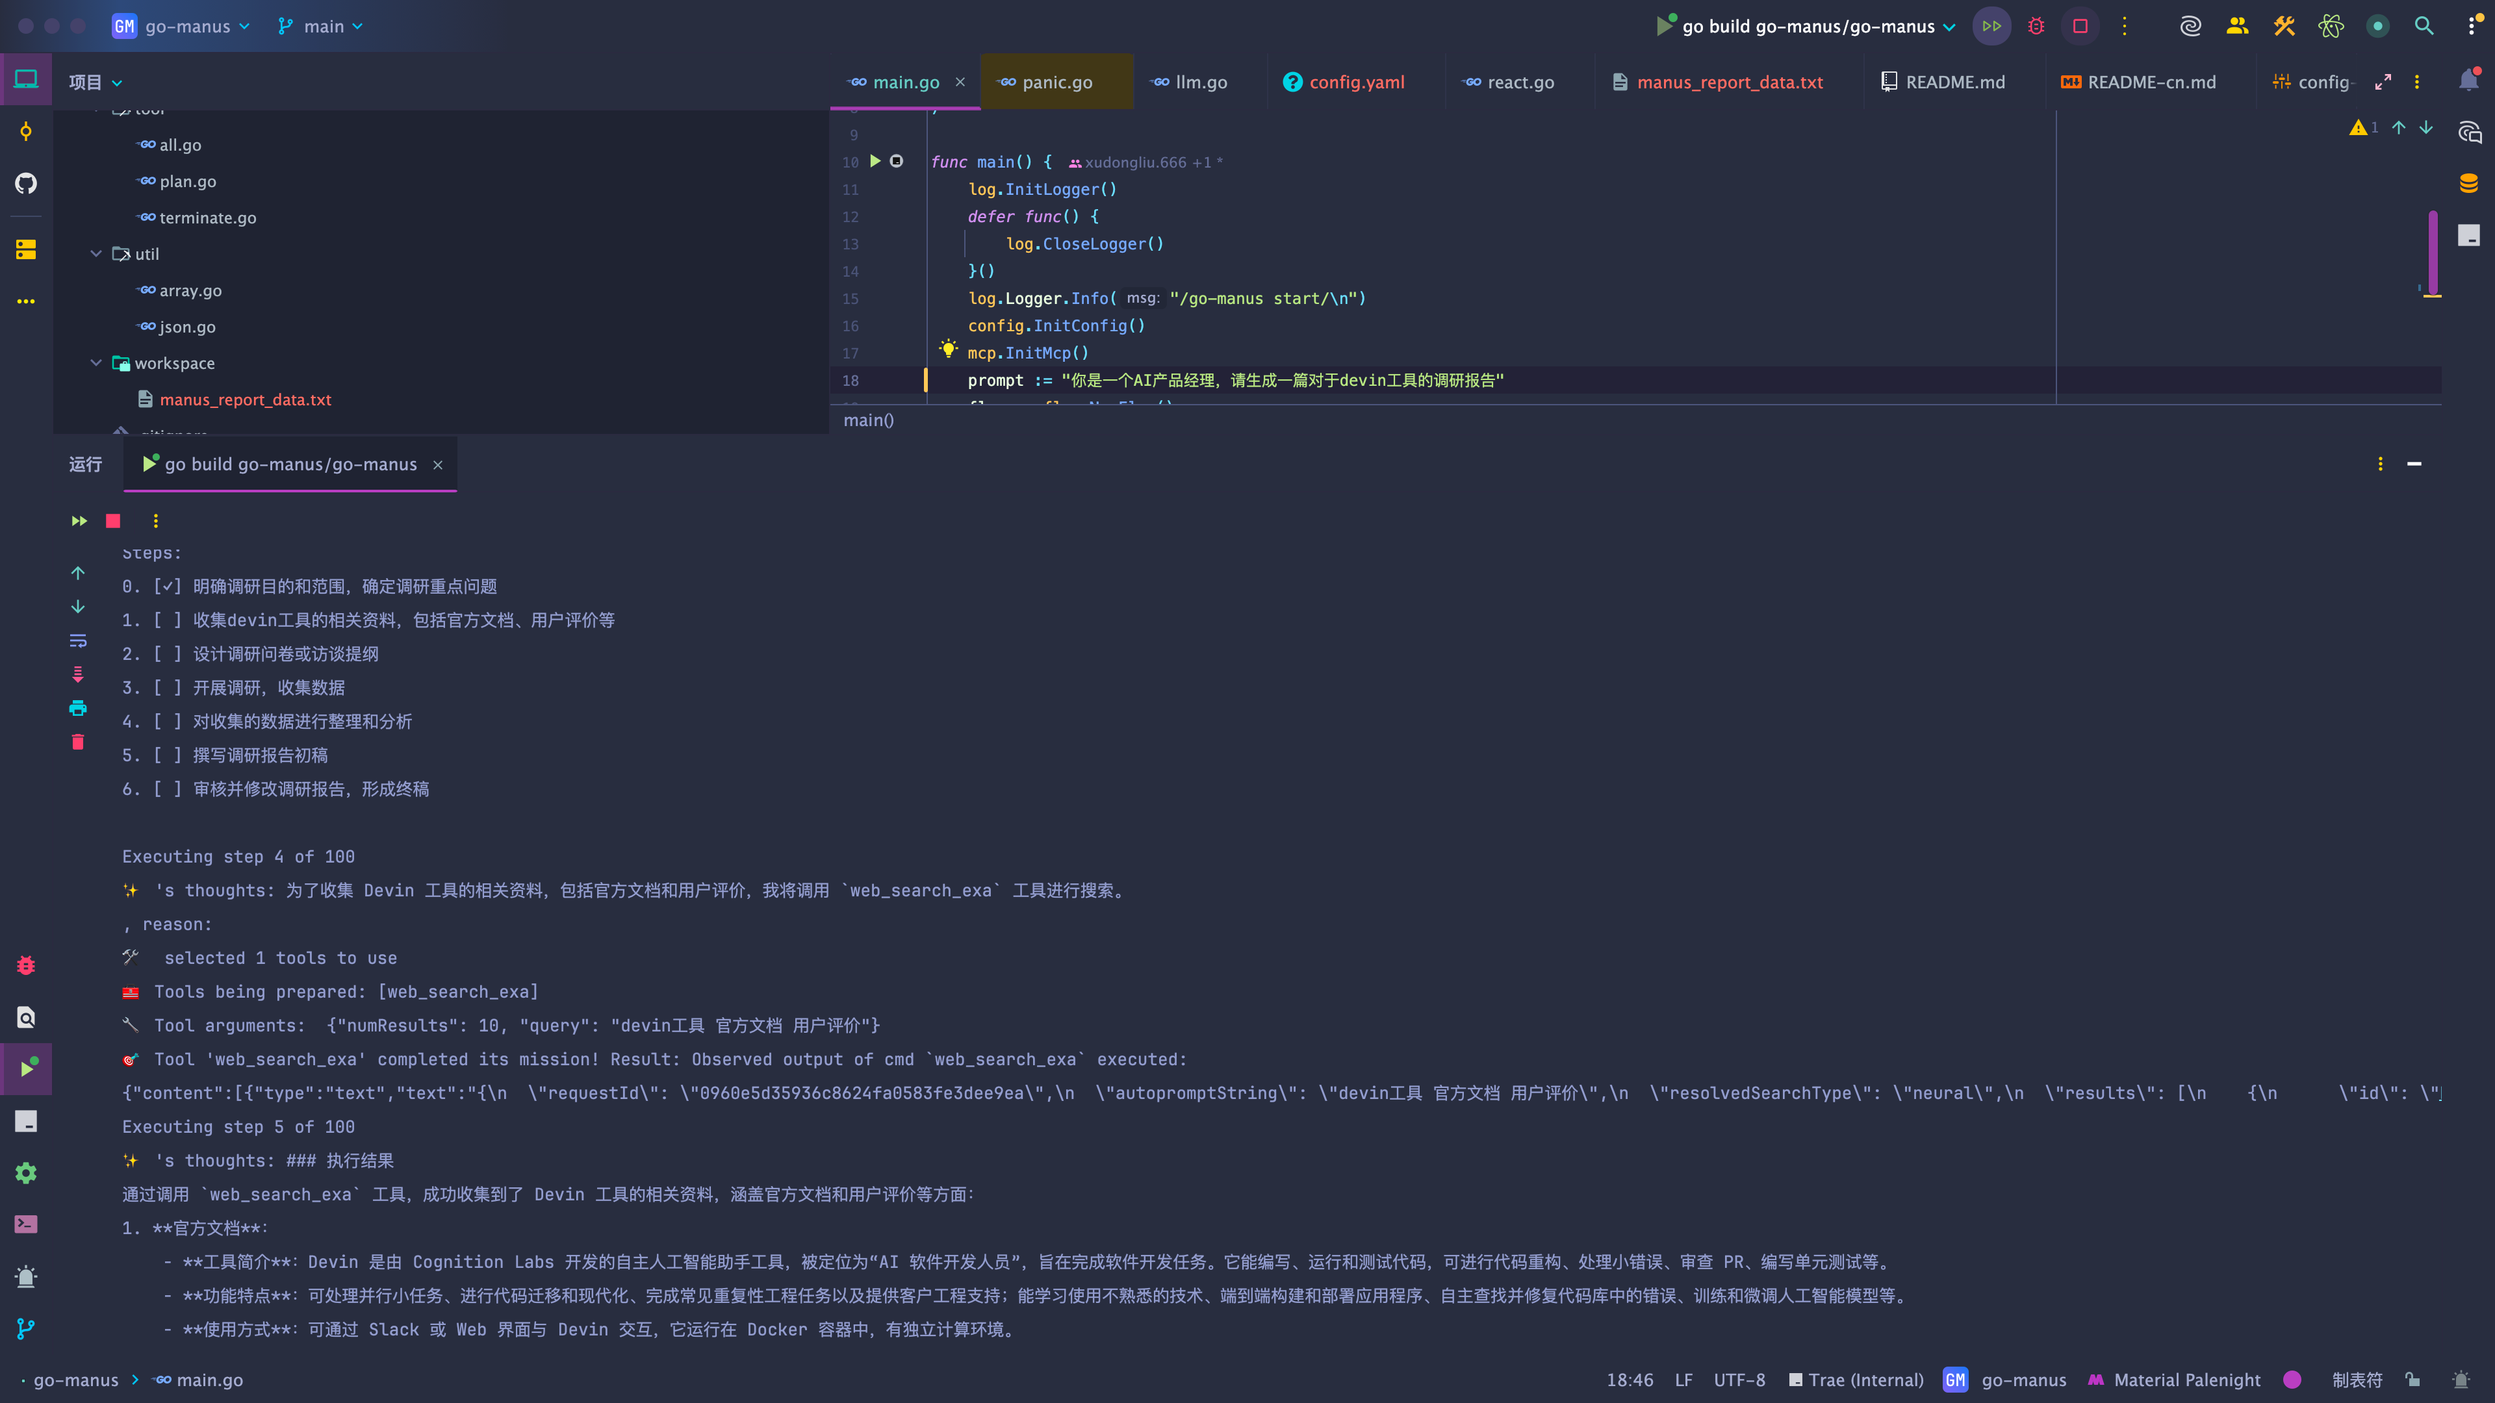Collapse the util folder in project tree

96,254
